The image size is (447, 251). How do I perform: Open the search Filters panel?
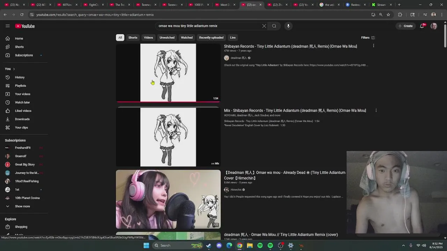point(368,38)
